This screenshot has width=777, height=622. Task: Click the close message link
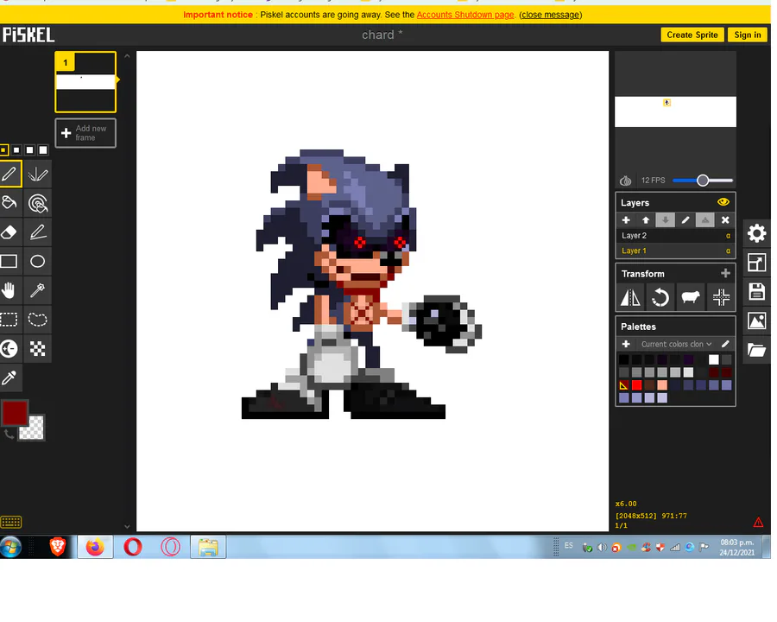[551, 15]
